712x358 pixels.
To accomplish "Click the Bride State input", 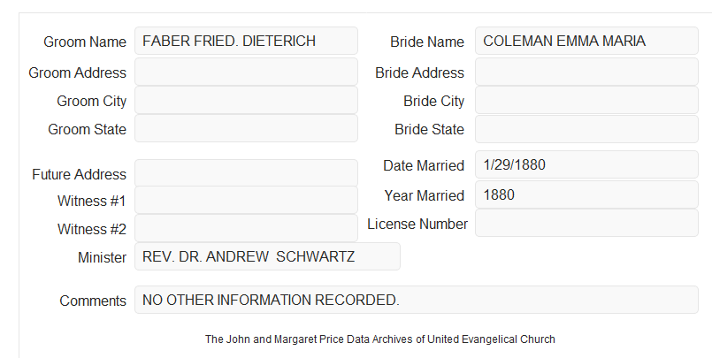I will [x=586, y=129].
